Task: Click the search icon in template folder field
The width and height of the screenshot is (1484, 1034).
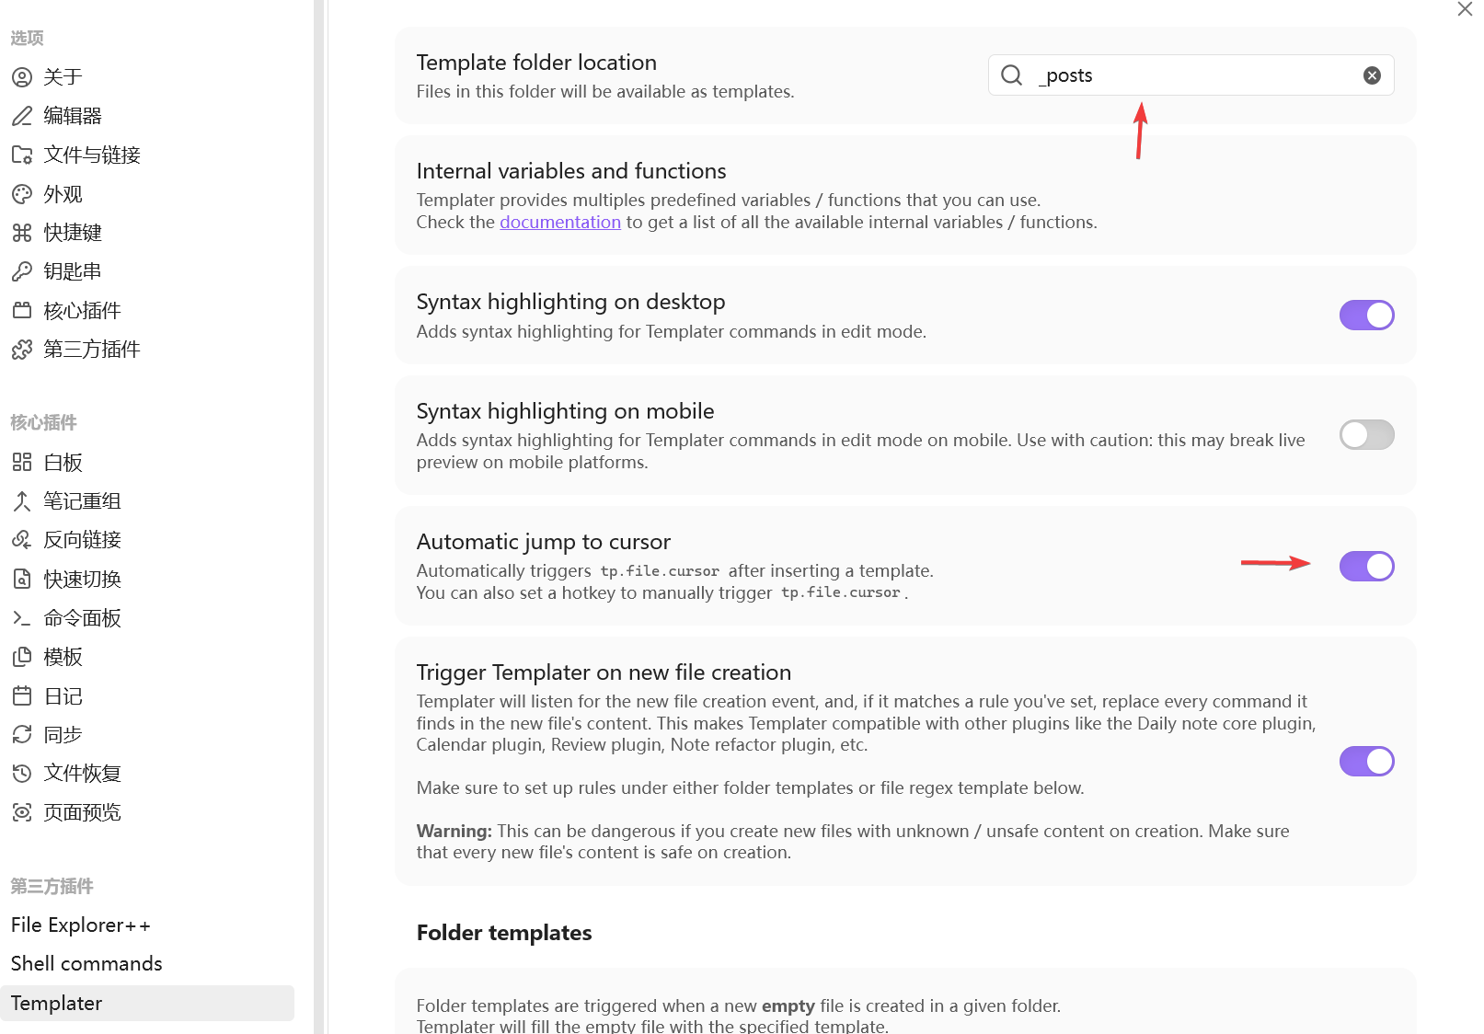Action: tap(1011, 75)
